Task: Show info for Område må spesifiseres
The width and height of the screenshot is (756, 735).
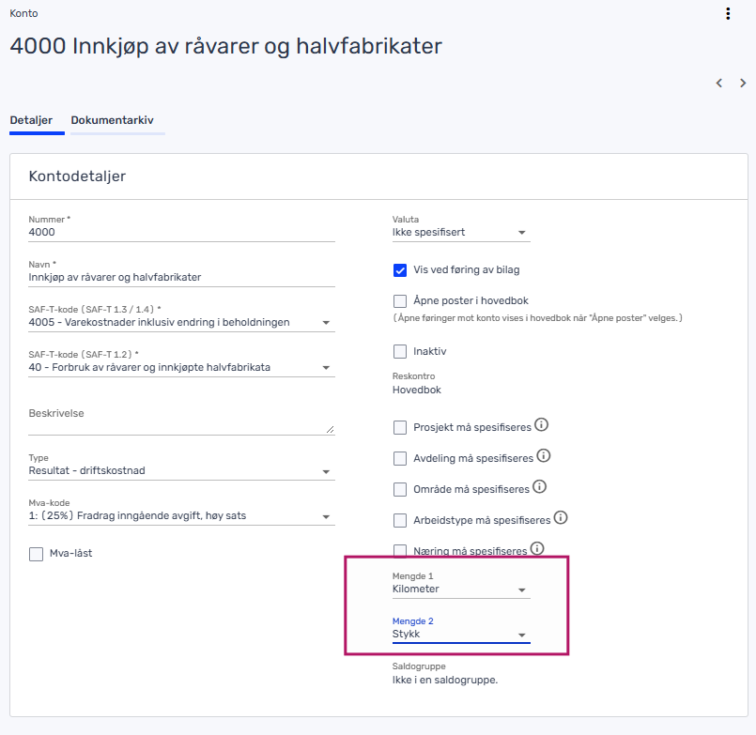Action: 539,486
